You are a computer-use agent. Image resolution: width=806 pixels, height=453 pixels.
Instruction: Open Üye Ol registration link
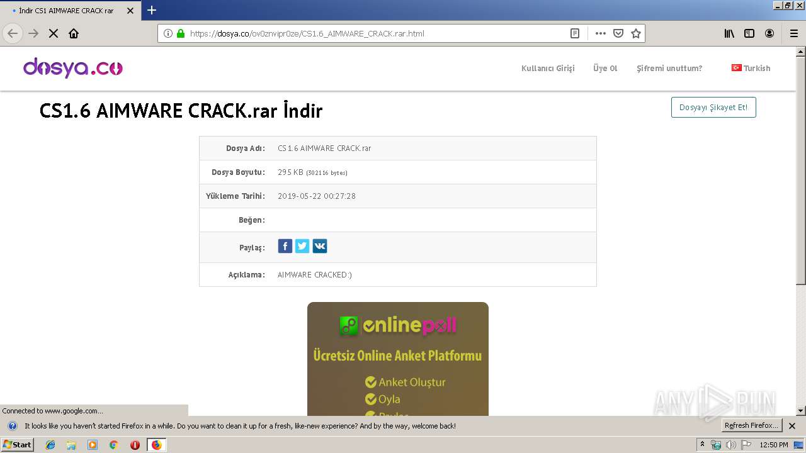[605, 69]
